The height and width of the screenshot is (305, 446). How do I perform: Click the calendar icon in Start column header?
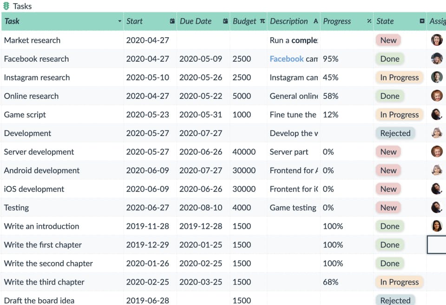tap(172, 21)
